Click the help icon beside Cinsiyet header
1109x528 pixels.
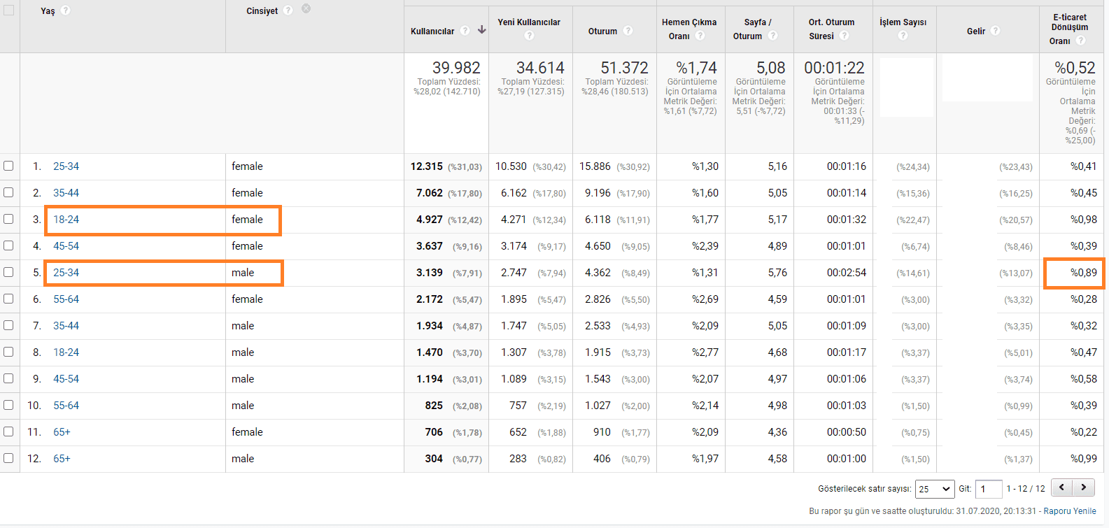[288, 10]
